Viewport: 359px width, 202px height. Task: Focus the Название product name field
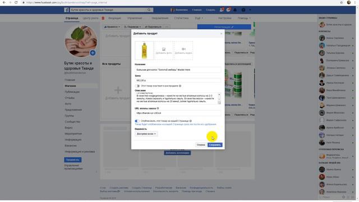pyautogui.click(x=178, y=70)
